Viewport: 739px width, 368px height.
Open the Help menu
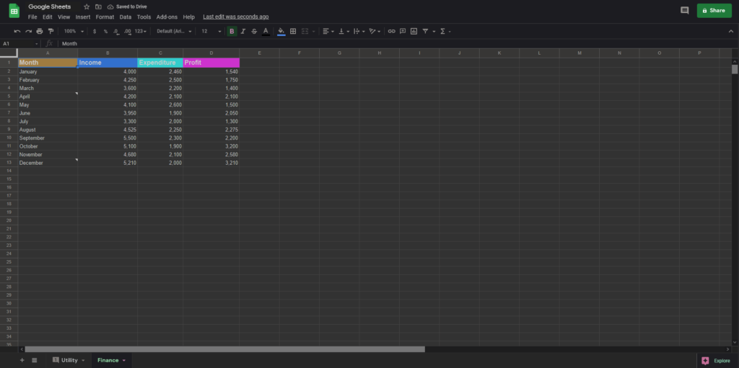[188, 17]
